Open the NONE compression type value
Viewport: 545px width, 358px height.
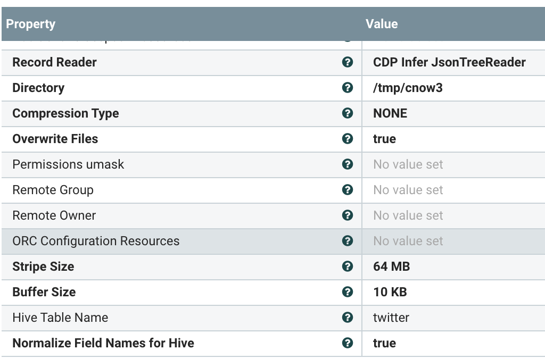coord(390,113)
